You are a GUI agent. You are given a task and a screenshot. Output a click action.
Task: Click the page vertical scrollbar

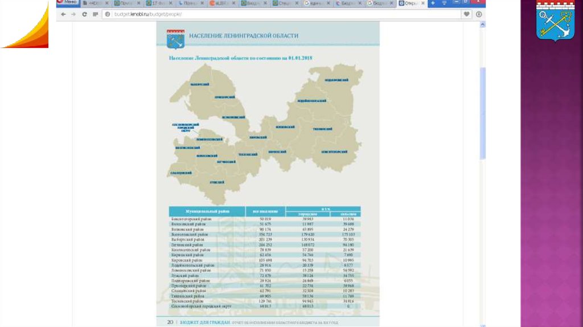tap(483, 114)
